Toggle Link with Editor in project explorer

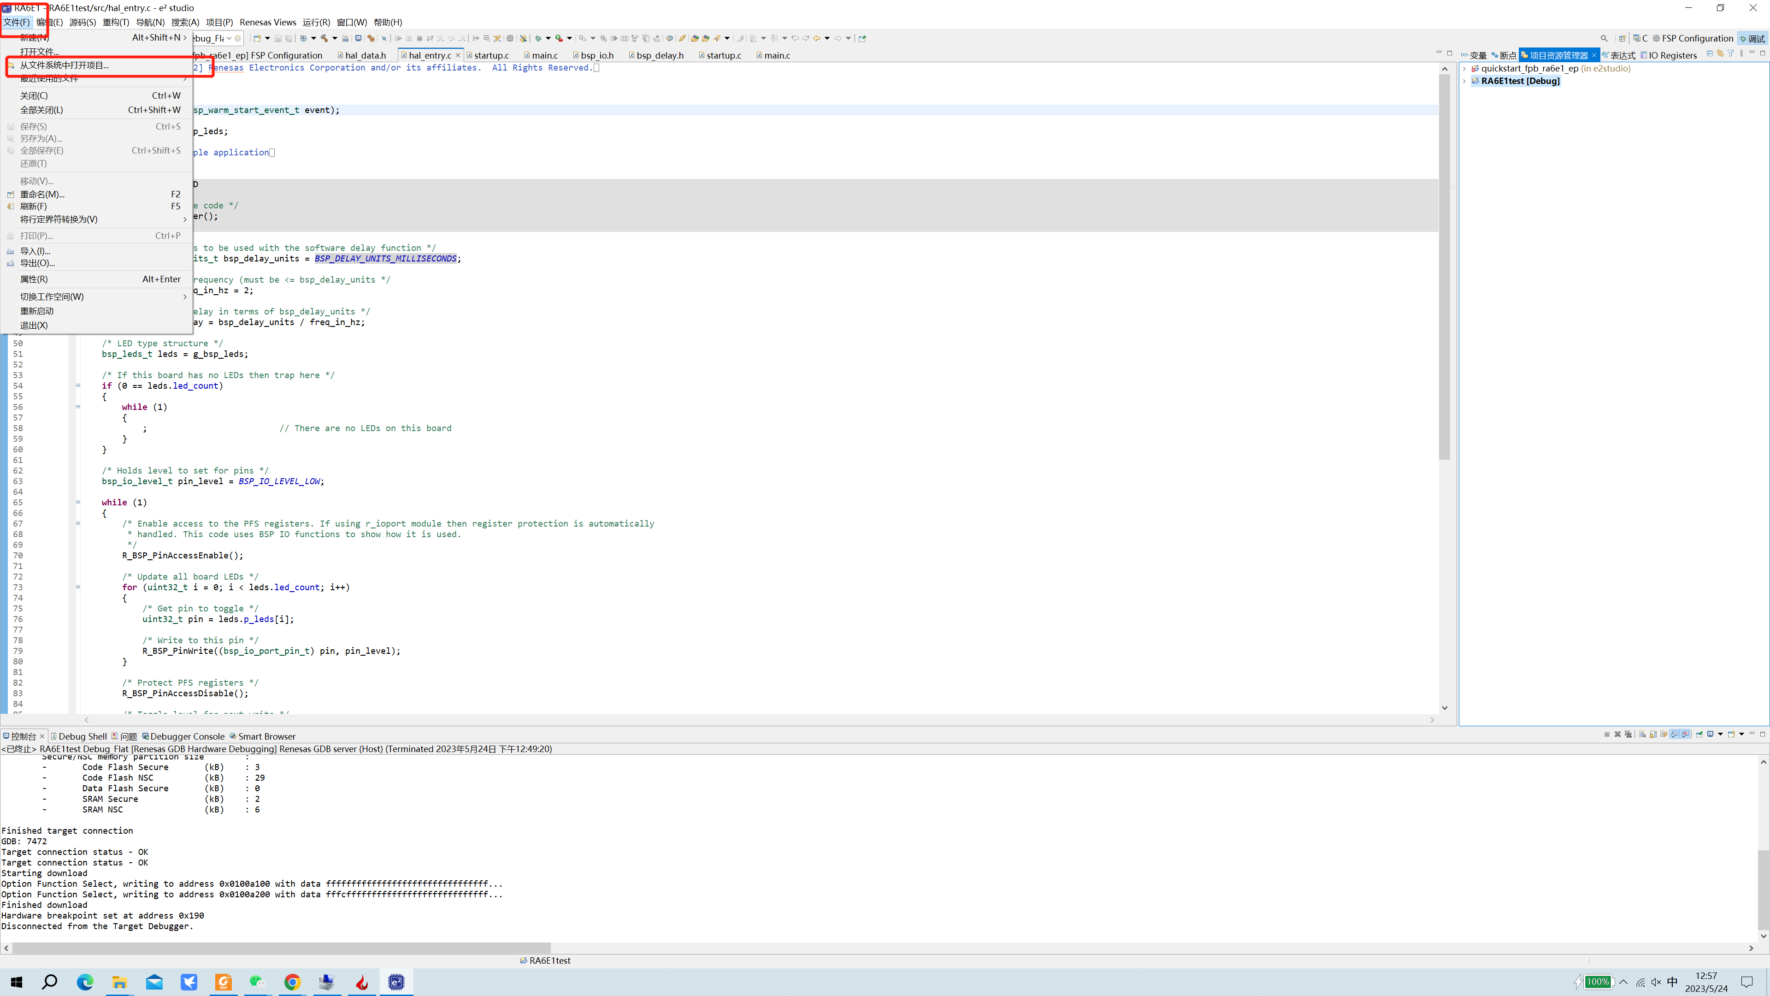pos(1720,53)
